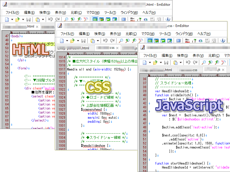
Task: Click New file icon in CSS window
Action: pos(62,41)
